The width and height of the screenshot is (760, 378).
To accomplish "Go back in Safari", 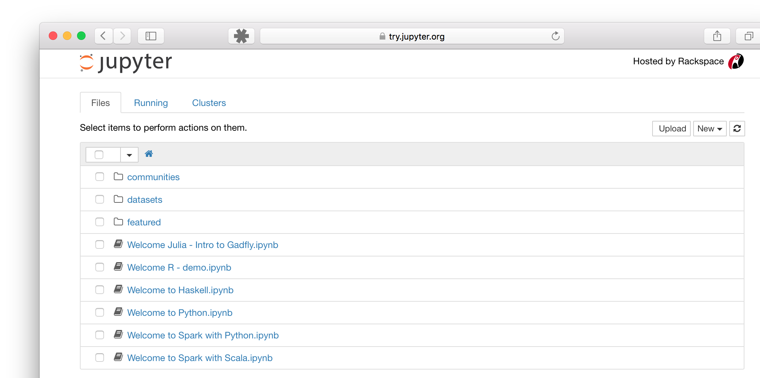I will click(x=104, y=36).
